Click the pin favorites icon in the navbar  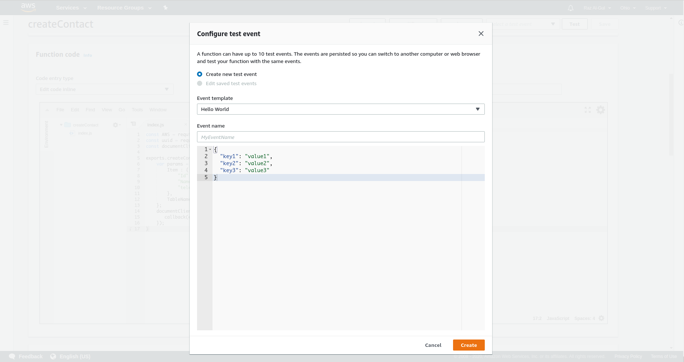click(165, 7)
